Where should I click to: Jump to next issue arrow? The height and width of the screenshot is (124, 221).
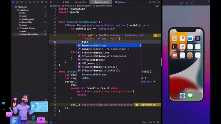[159, 6]
